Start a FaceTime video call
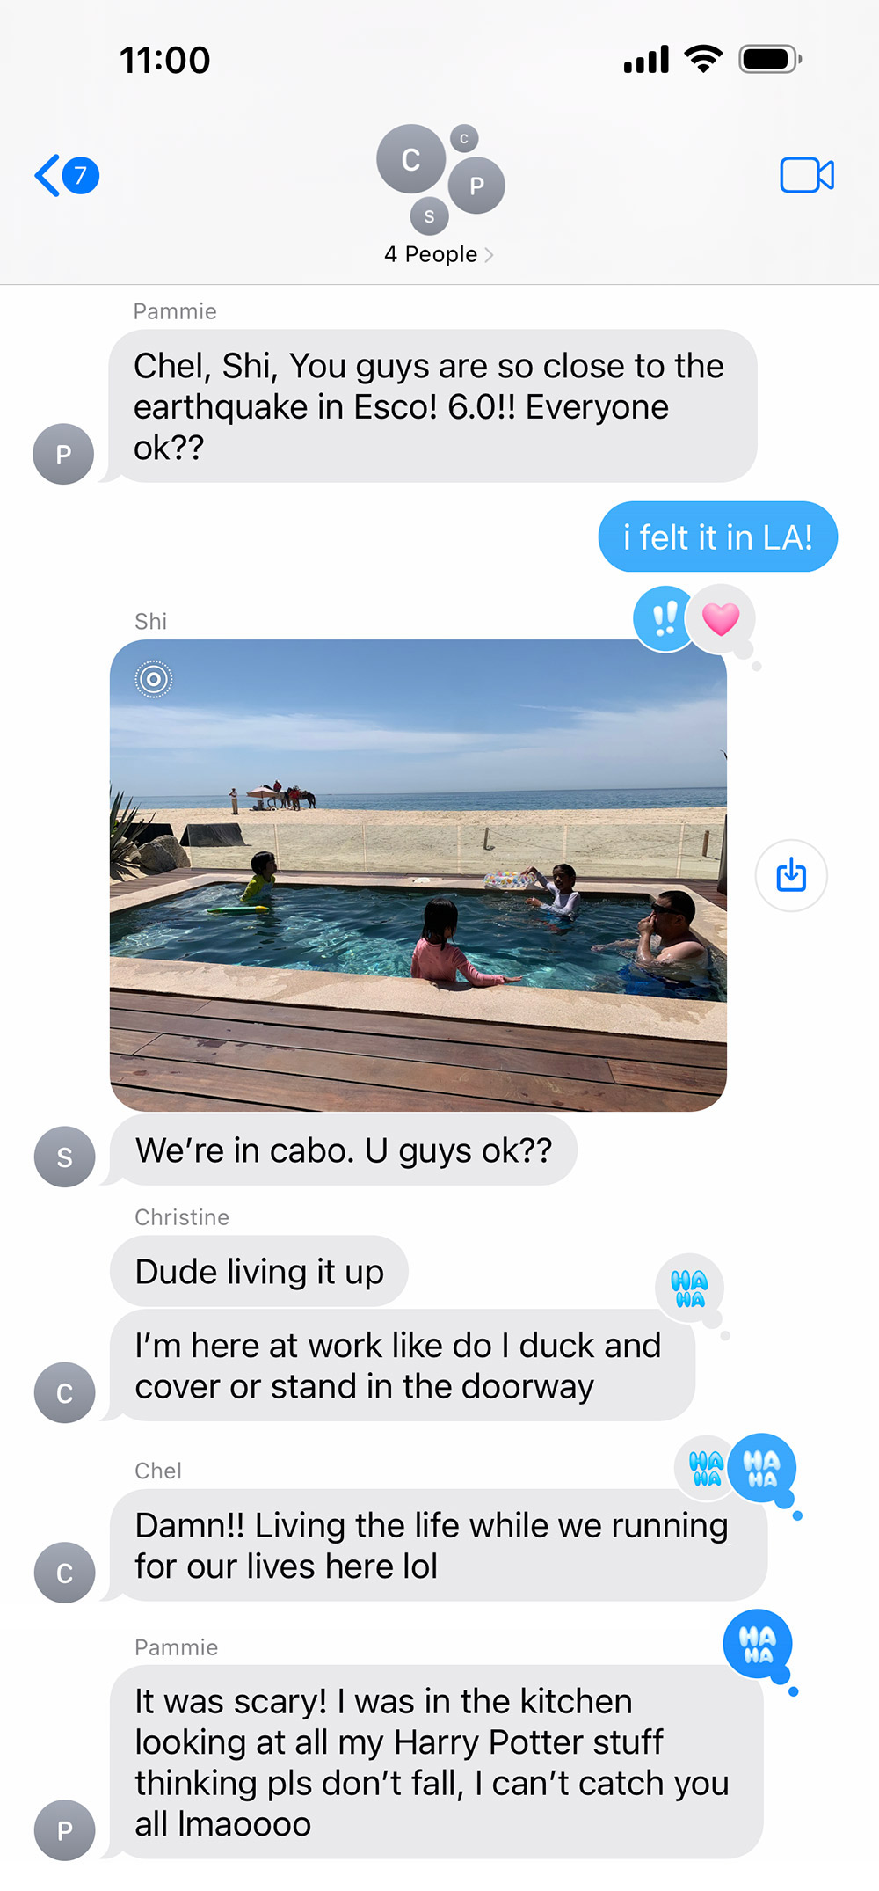The image size is (879, 1891). tap(807, 175)
